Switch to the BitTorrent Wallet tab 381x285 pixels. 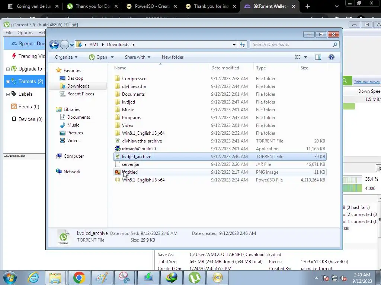pos(270,6)
